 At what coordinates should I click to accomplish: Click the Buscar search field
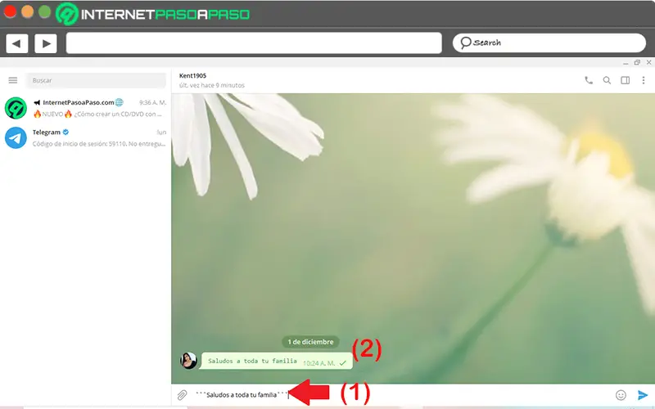(x=96, y=80)
